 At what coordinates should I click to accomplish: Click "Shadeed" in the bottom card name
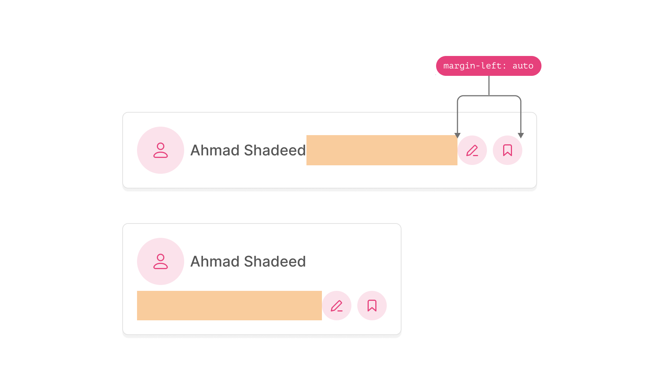pos(275,261)
